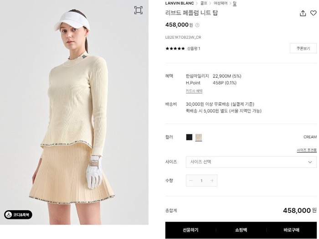Add product to wishlist with heart icon
This screenshot has width=319, height=239.
coord(314,13)
